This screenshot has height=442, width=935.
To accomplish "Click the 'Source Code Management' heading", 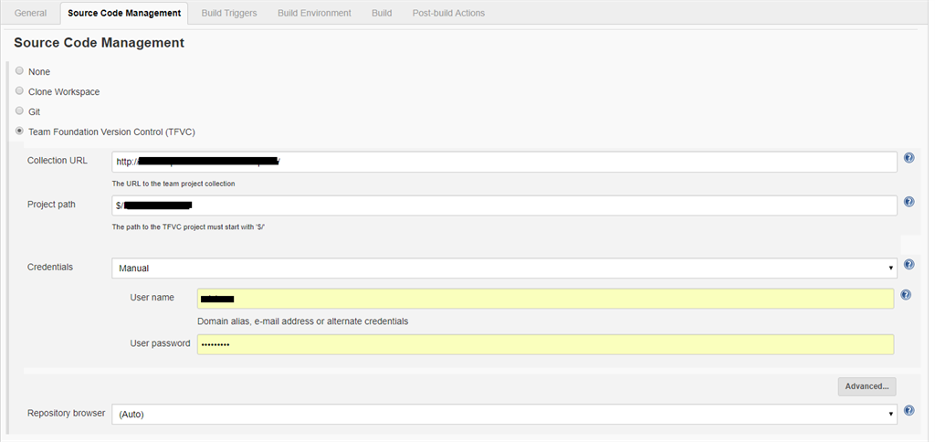I will pos(99,43).
